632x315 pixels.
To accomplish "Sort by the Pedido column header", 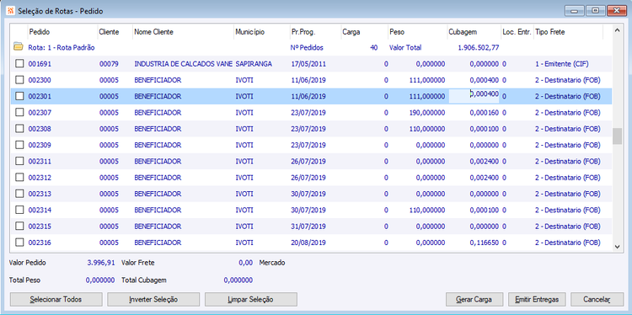I will click(x=62, y=32).
